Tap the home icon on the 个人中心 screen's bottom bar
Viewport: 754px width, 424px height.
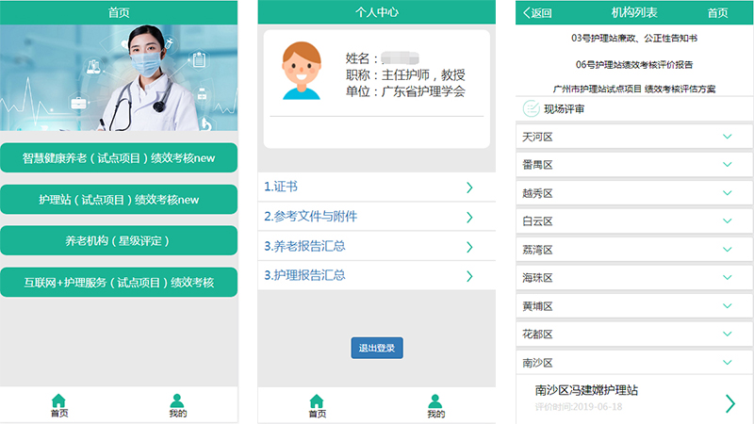point(317,400)
